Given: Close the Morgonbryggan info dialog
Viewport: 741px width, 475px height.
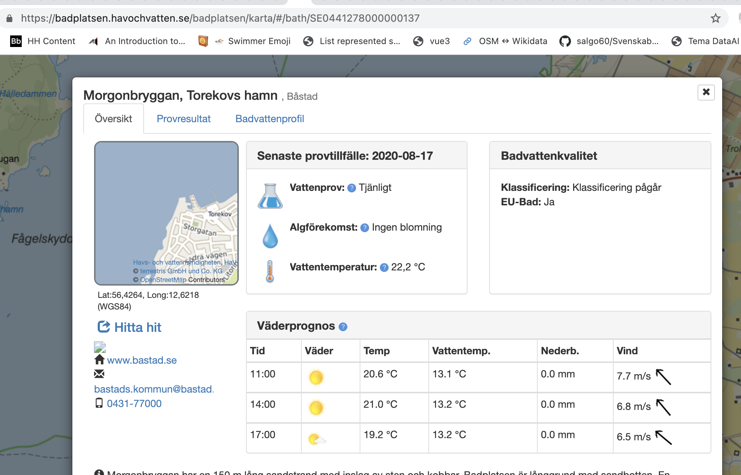Looking at the screenshot, I should pyautogui.click(x=706, y=92).
